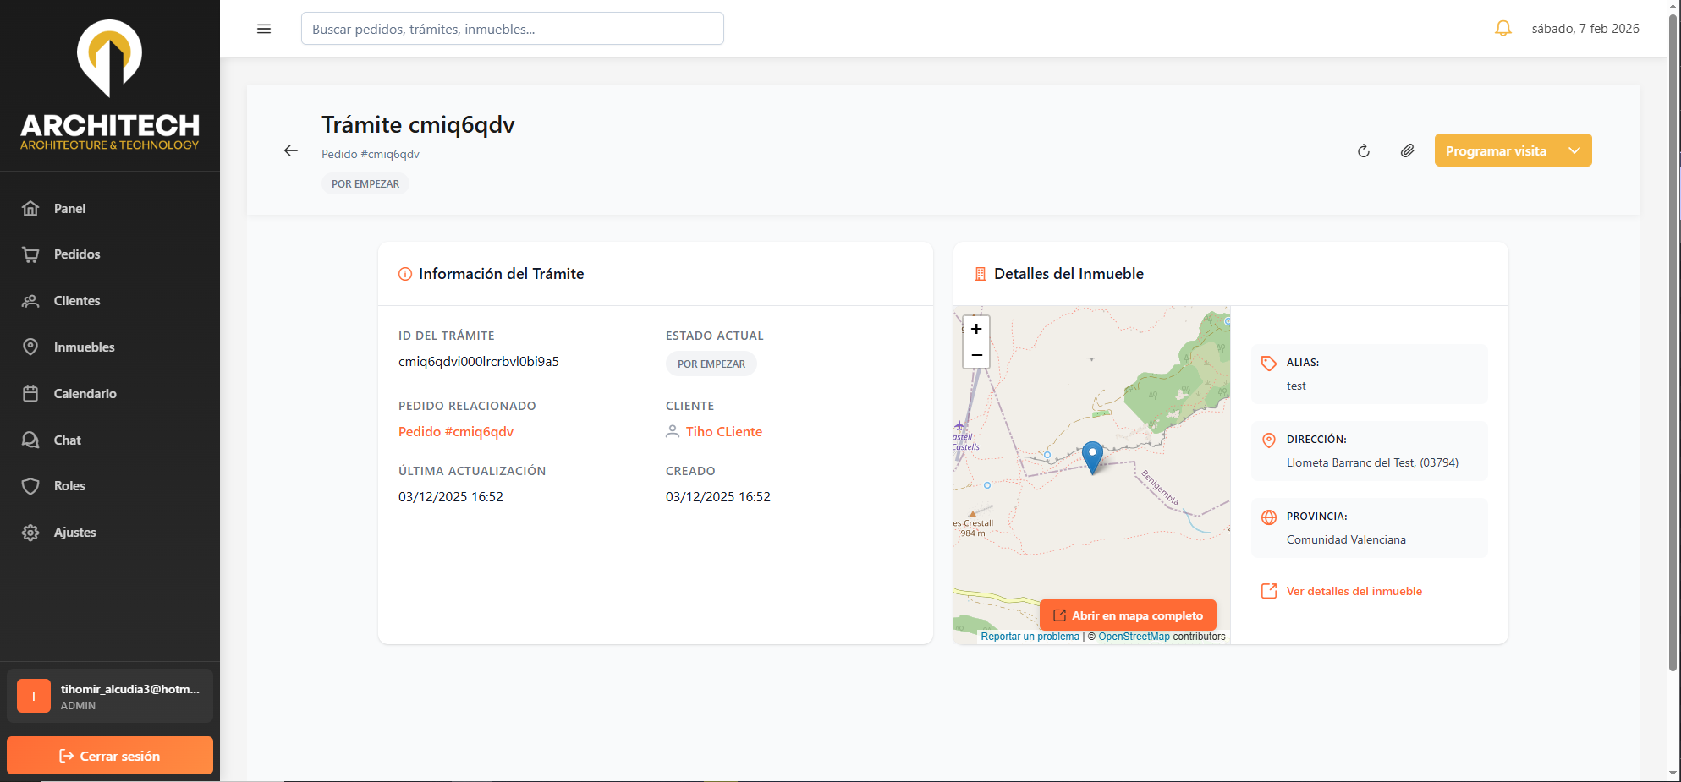Go to Inmuebles in sidebar

pyautogui.click(x=84, y=347)
